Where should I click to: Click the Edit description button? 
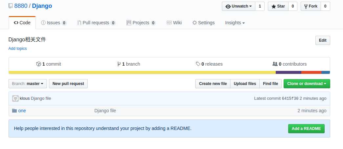pyautogui.click(x=323, y=40)
